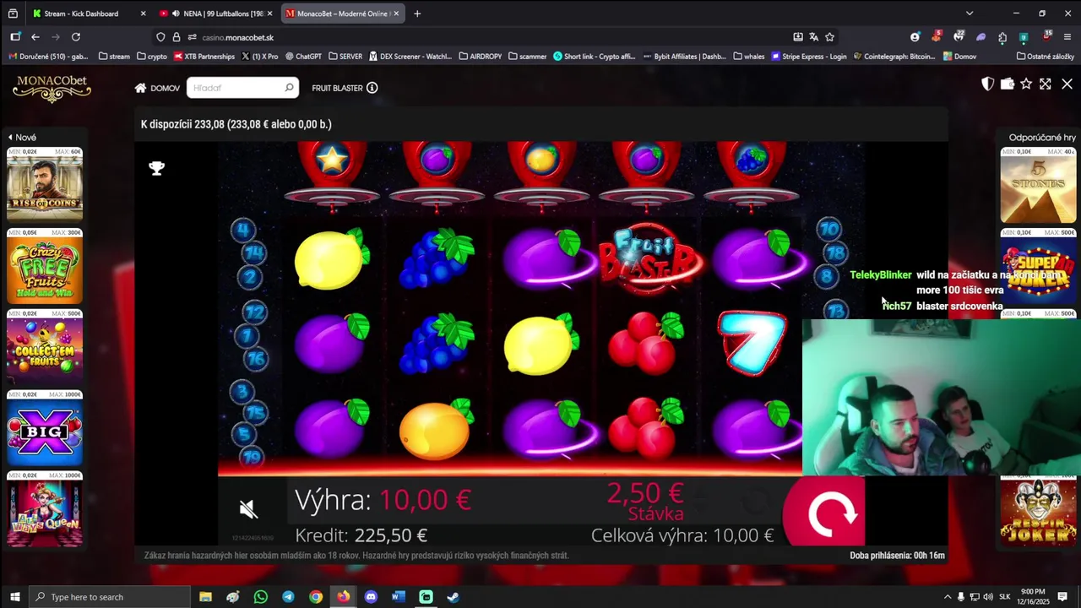Click the taskbar search box
Viewport: 1081px width, 608px height.
pyautogui.click(x=108, y=597)
